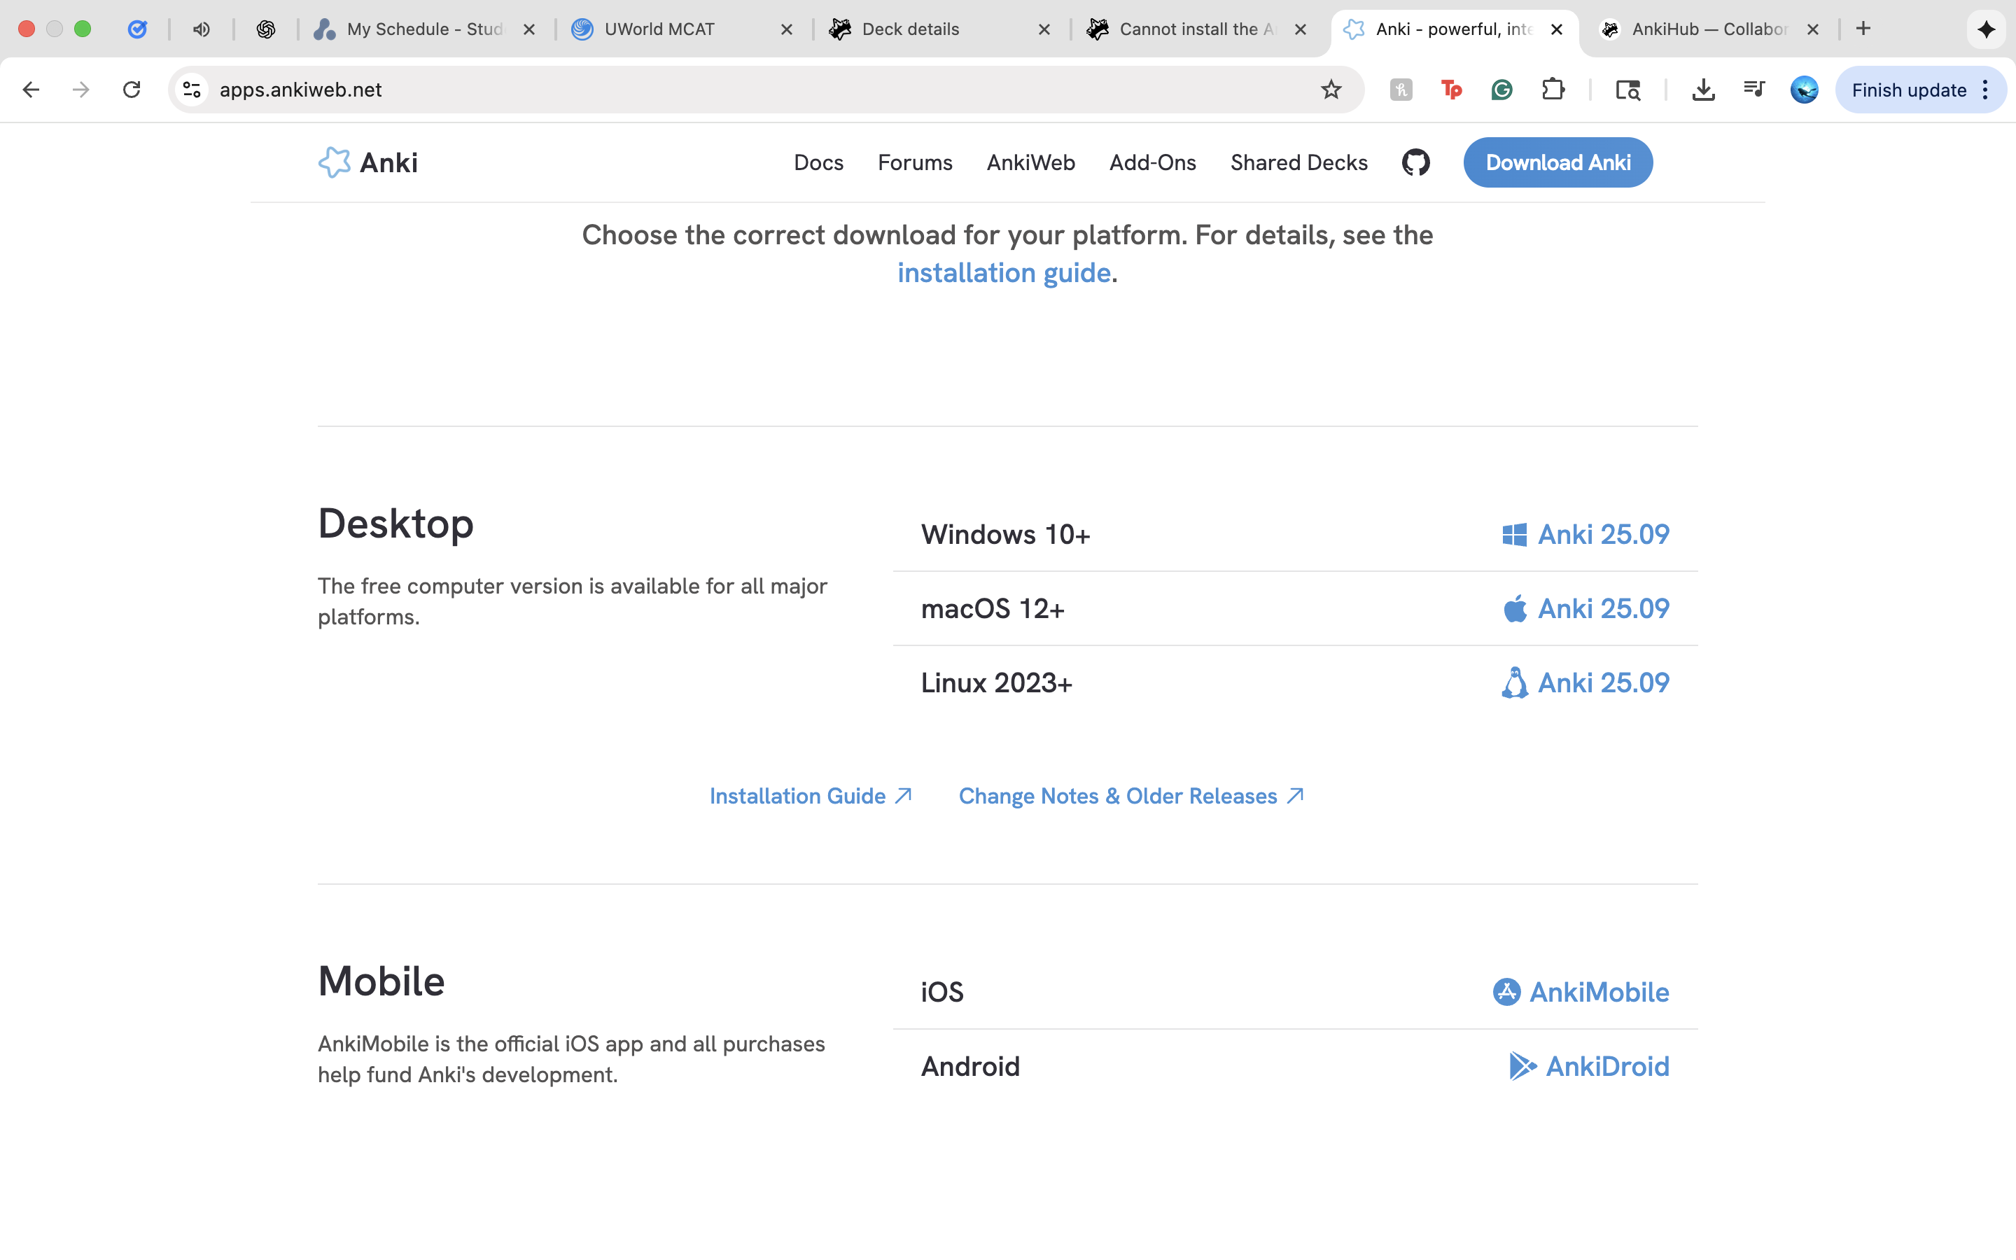Open the Chrome downloads icon
Image resolution: width=2016 pixels, height=1260 pixels.
pos(1703,90)
